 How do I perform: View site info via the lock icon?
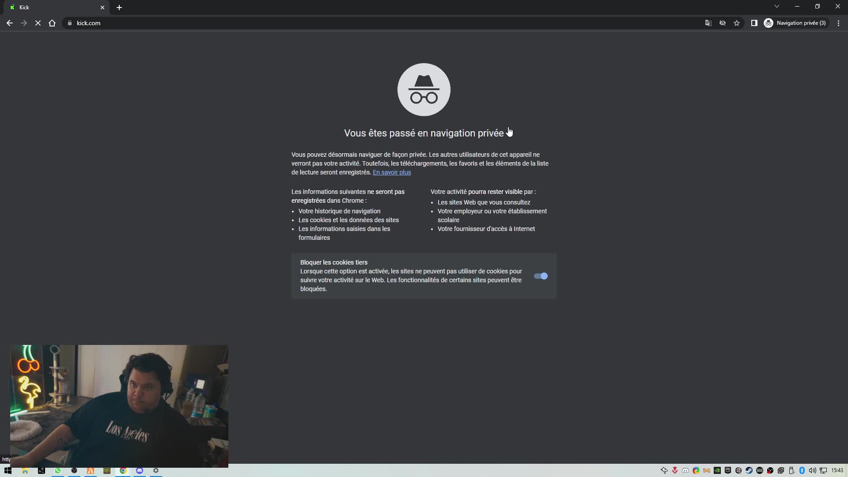point(69,23)
